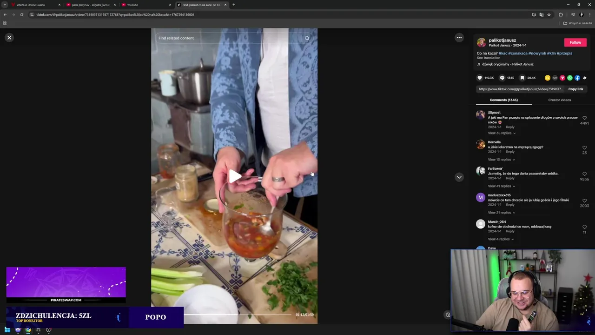This screenshot has width=595, height=335.
Task: Open the Extensions puzzle icon
Action: pos(561,14)
